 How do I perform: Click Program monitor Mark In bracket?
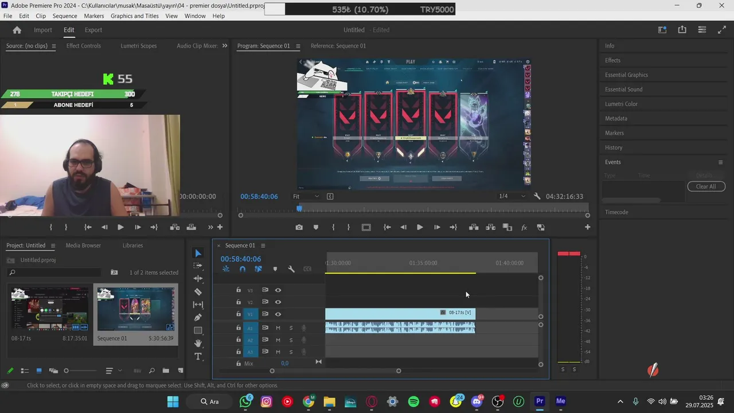click(333, 227)
